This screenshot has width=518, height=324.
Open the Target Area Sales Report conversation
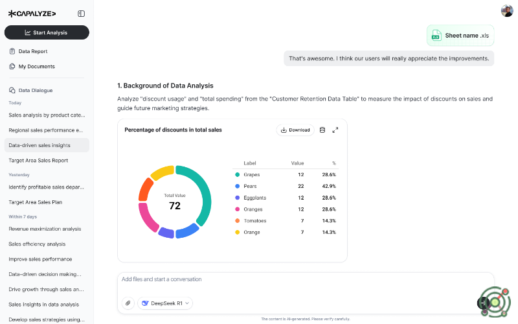(38, 160)
